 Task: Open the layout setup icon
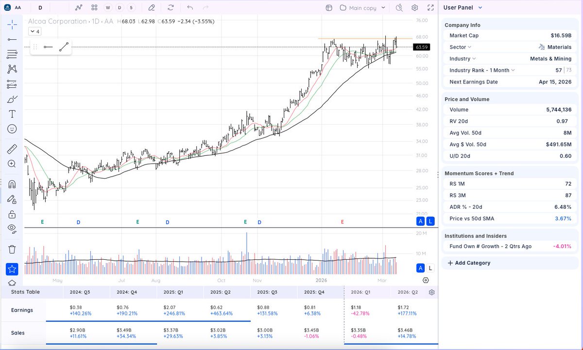[329, 8]
